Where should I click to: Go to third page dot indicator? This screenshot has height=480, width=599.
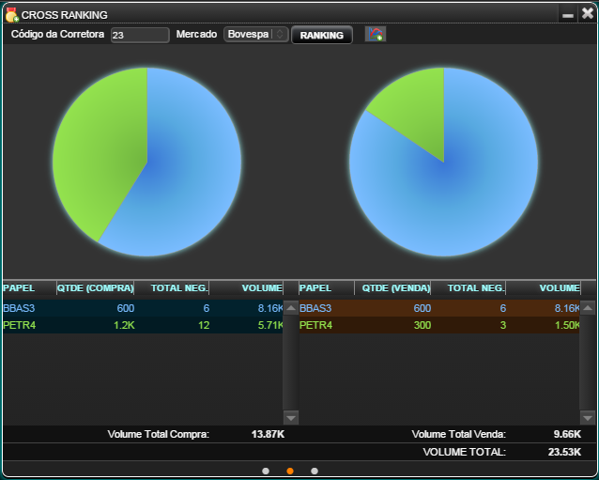tap(315, 471)
